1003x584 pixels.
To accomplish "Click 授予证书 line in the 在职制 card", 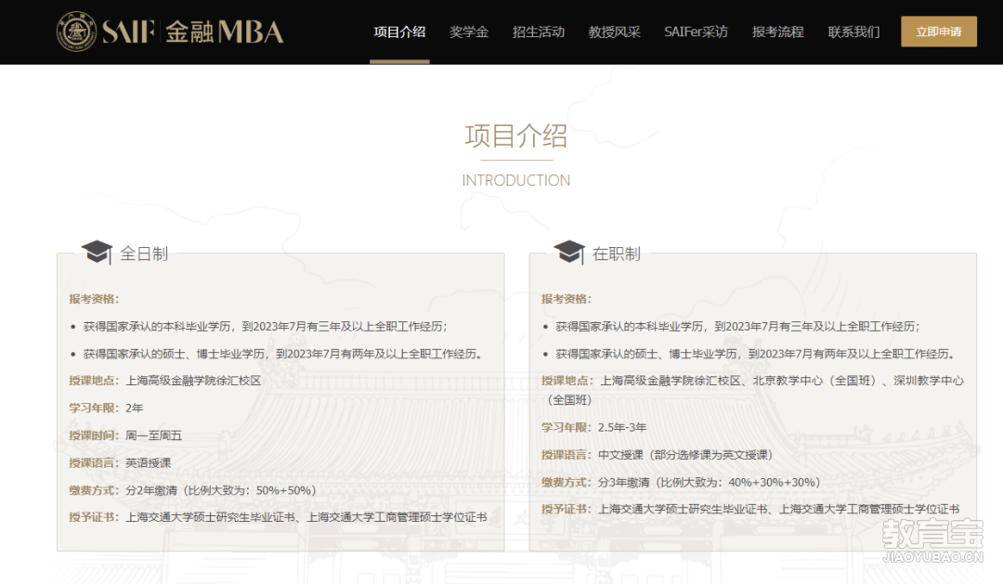I will pos(751,509).
